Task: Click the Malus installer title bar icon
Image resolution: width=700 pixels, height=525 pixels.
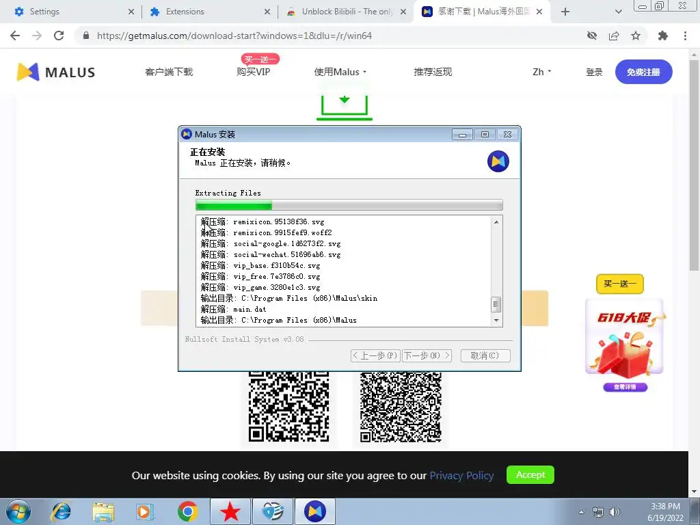Action: coord(187,134)
